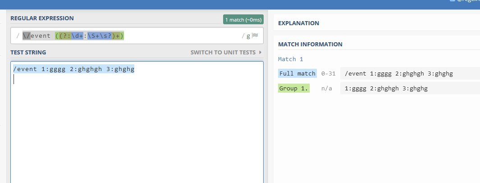The width and height of the screenshot is (480, 183).
Task: Click the 'Regular Expression' section heading
Action: (42, 18)
